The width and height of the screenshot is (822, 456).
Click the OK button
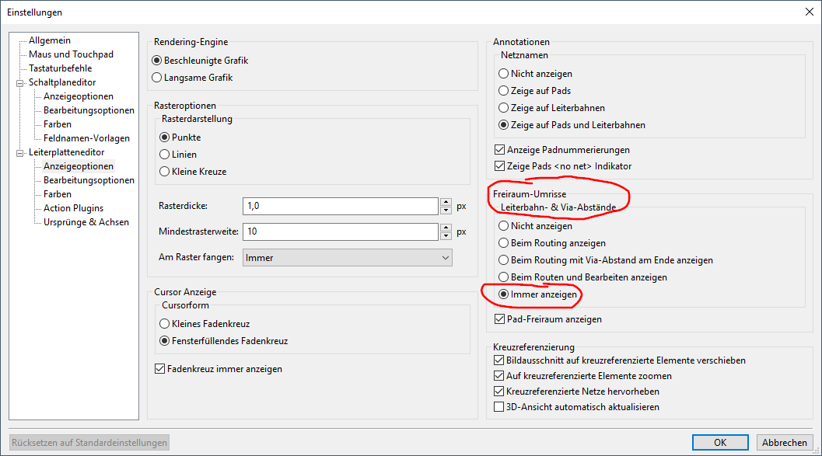coord(720,442)
